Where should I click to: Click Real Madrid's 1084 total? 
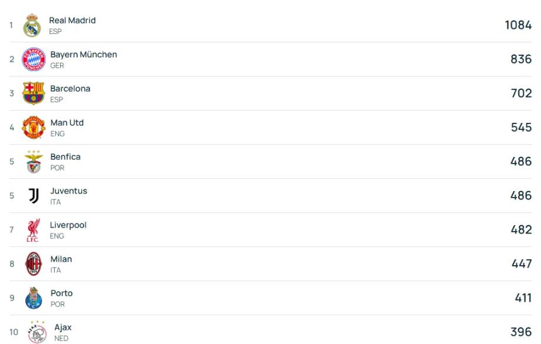(x=518, y=25)
